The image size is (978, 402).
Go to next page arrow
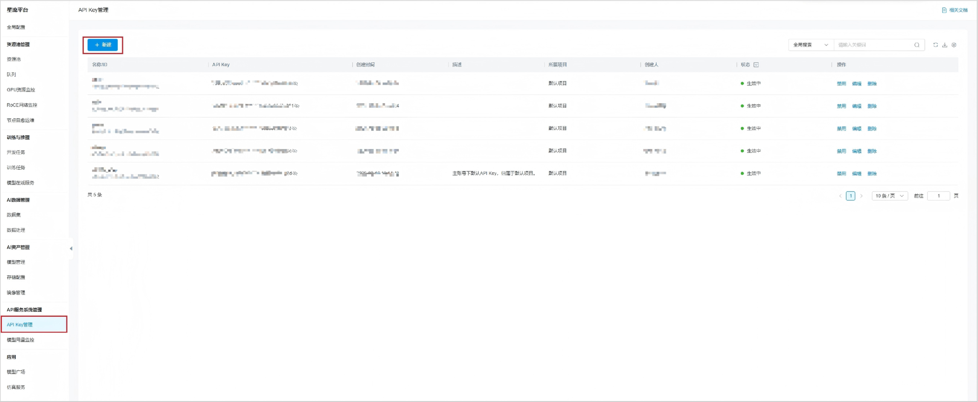coord(861,196)
